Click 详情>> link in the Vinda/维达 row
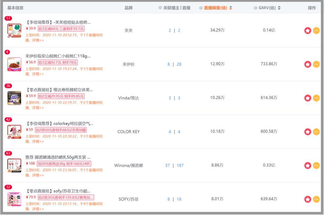Screen dimensions: 325x216 pyautogui.click(x=38, y=108)
